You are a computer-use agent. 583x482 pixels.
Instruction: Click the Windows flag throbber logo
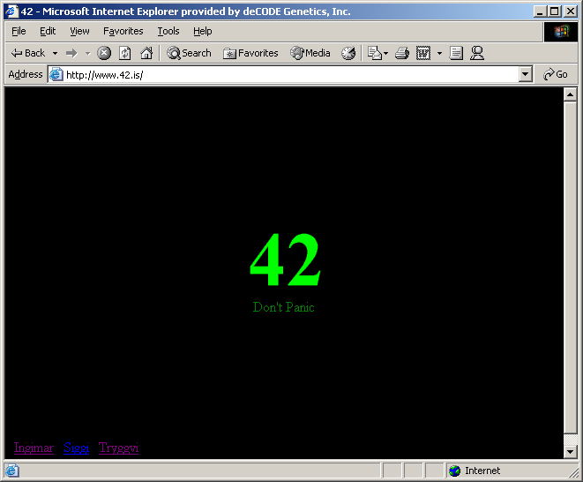[561, 32]
